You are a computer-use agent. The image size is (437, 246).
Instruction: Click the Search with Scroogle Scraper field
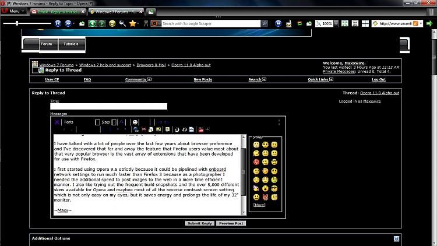(211, 24)
